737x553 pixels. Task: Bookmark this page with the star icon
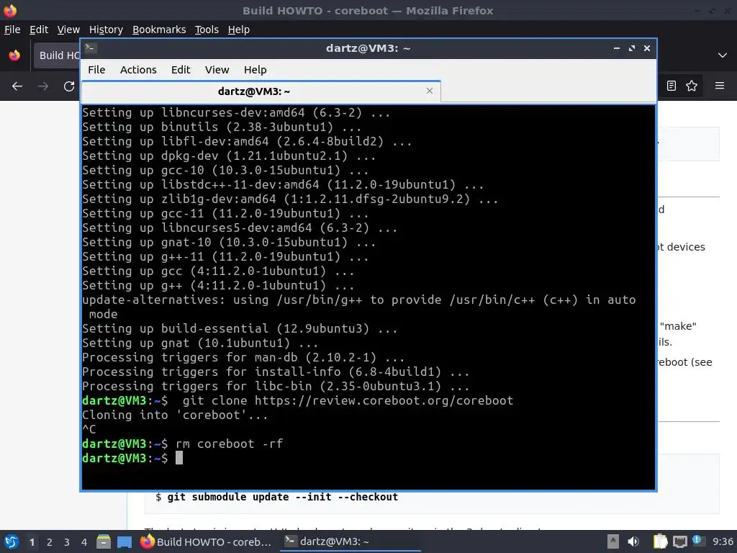pyautogui.click(x=692, y=86)
